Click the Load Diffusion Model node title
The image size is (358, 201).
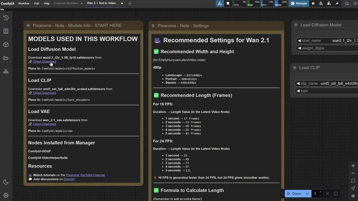click(321, 25)
